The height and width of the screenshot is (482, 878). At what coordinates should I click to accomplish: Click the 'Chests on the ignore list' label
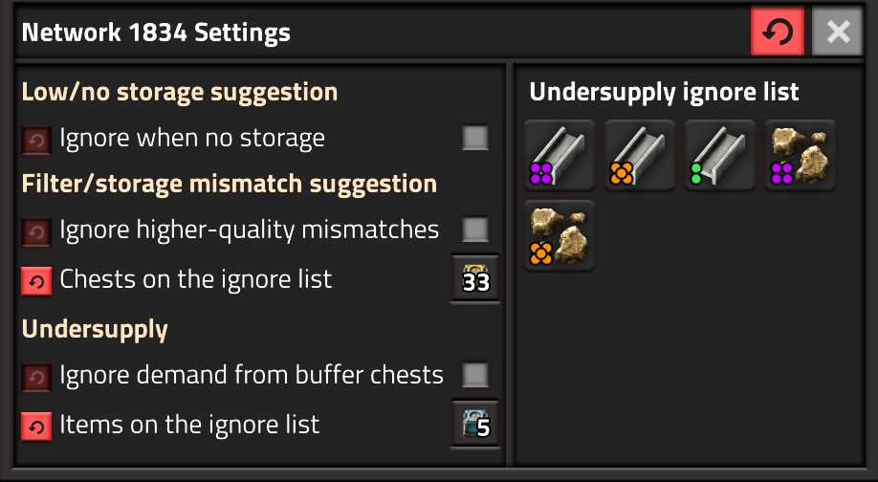pos(196,279)
